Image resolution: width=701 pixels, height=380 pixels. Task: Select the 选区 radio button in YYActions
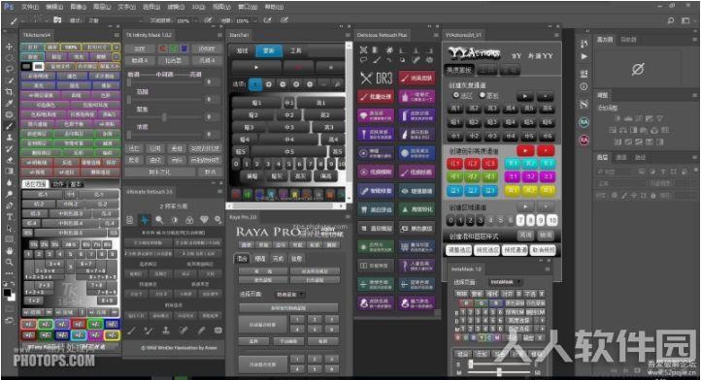(456, 95)
